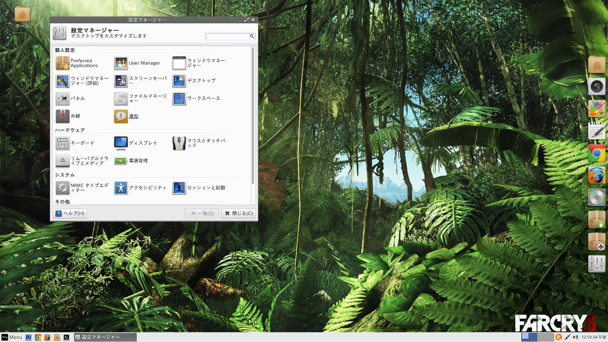Open the disc media app in dock
608x342 pixels.
pos(597,197)
